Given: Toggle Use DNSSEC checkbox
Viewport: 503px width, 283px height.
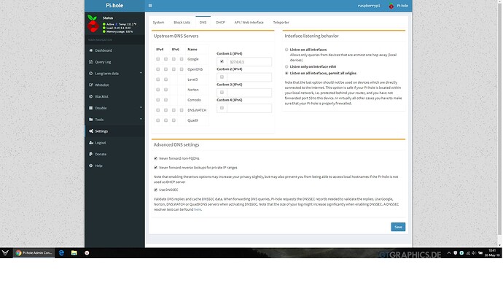Looking at the screenshot, I should pos(155,190).
